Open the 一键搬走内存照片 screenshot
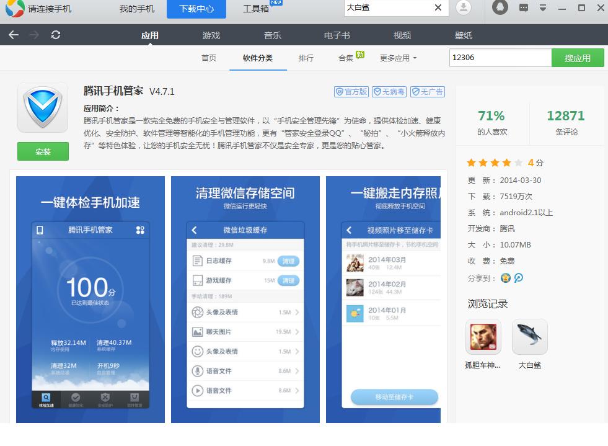Image resolution: width=608 pixels, height=446 pixels. [x=383, y=299]
